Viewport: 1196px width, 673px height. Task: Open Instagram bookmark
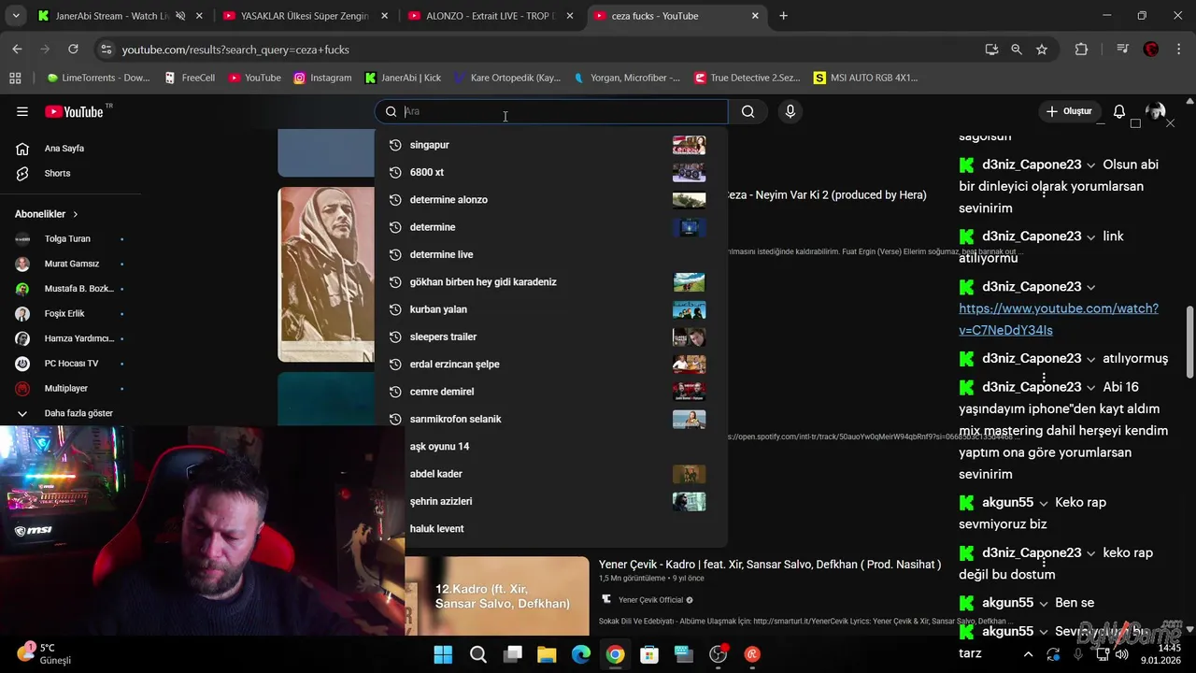[x=322, y=78]
